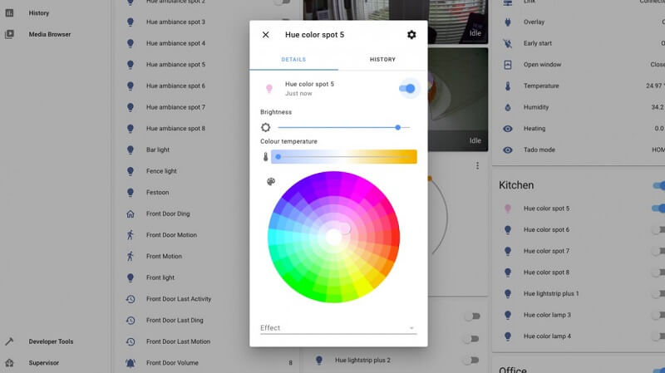Click walking icon for Front Motion

[131, 256]
